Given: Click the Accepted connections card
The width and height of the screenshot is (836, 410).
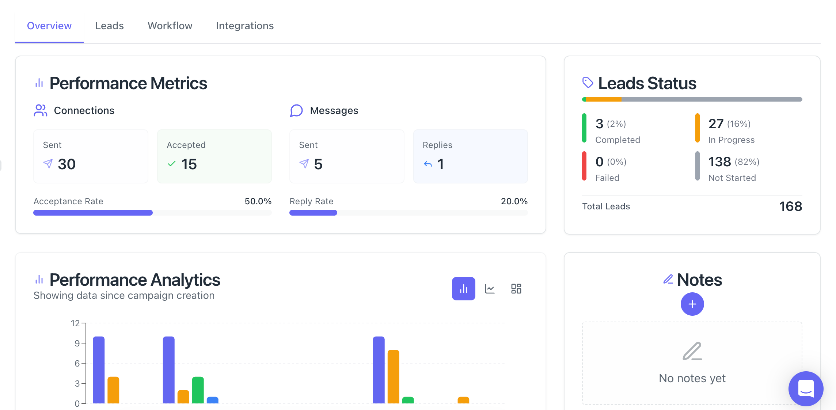Looking at the screenshot, I should tap(214, 156).
